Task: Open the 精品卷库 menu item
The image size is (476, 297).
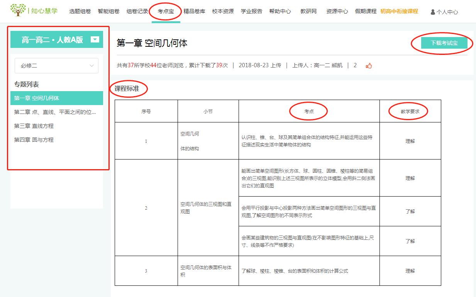Action: (x=193, y=11)
